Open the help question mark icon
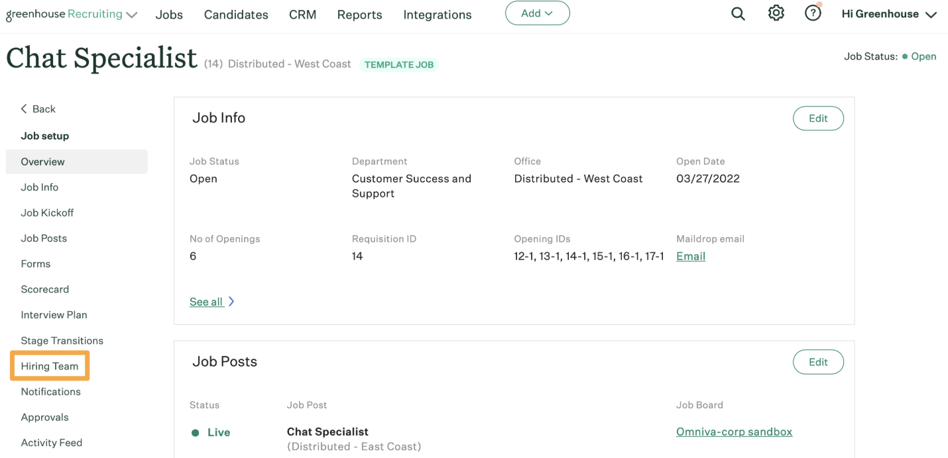Screen dimensions: 948x458 click(813, 13)
